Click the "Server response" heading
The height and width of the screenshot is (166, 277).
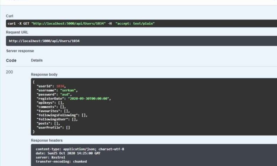[x=20, y=51]
